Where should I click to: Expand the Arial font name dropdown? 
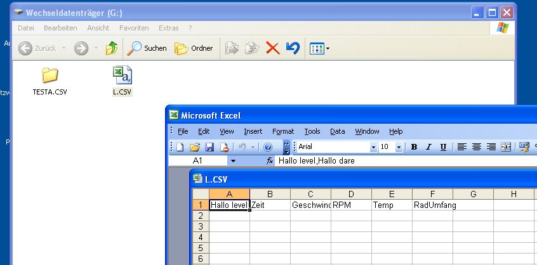(x=373, y=147)
